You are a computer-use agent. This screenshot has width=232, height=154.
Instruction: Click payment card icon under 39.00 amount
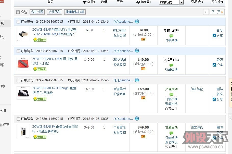point(143,39)
